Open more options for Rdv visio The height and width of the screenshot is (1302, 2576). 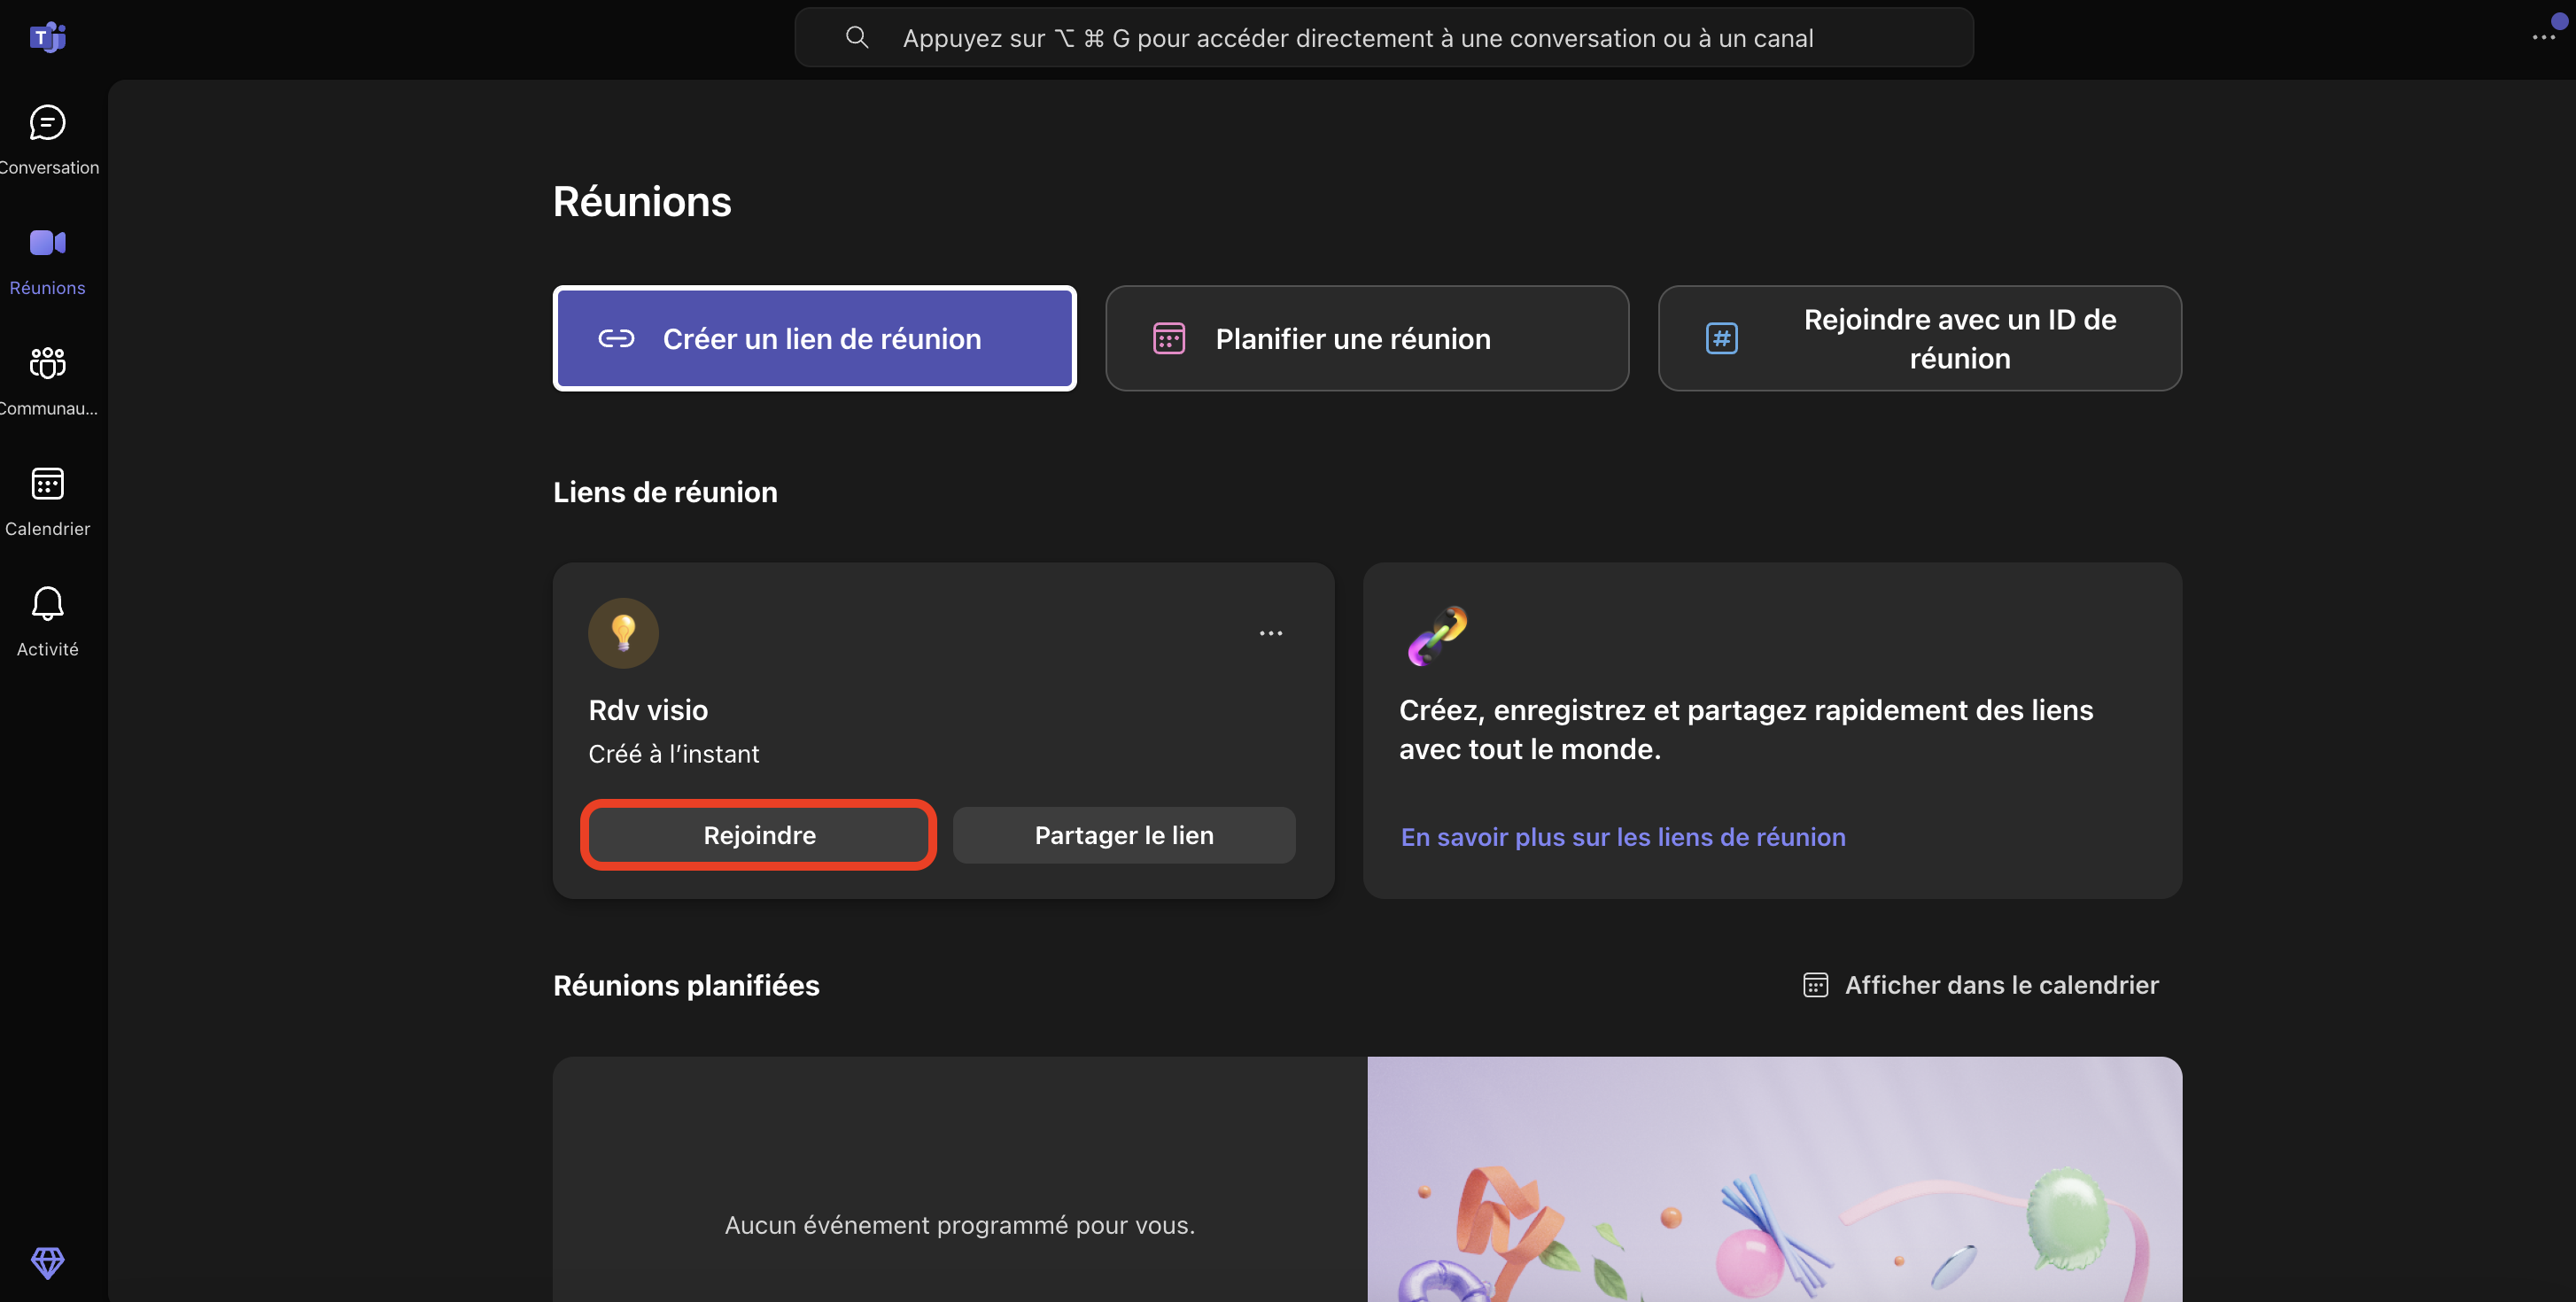click(x=1270, y=633)
